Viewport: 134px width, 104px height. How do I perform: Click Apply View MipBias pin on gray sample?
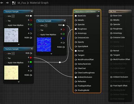tap(6, 25)
